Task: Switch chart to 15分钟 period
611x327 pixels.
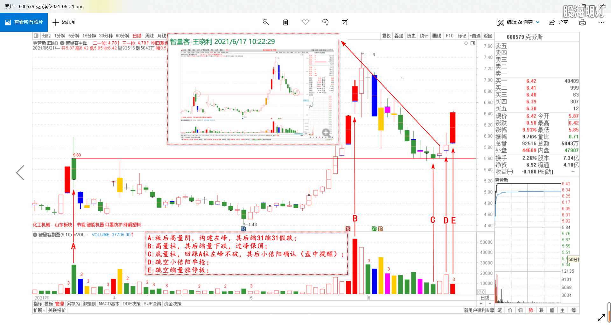Action: click(89, 36)
